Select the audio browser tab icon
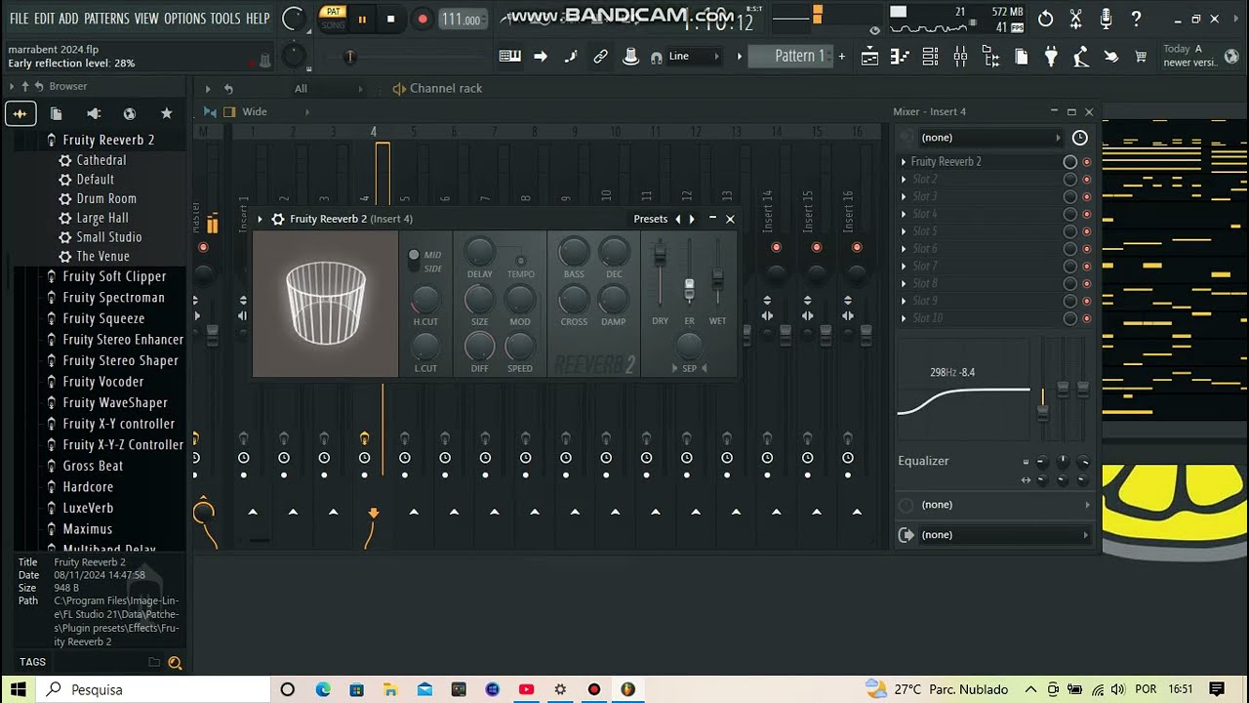 (x=20, y=113)
